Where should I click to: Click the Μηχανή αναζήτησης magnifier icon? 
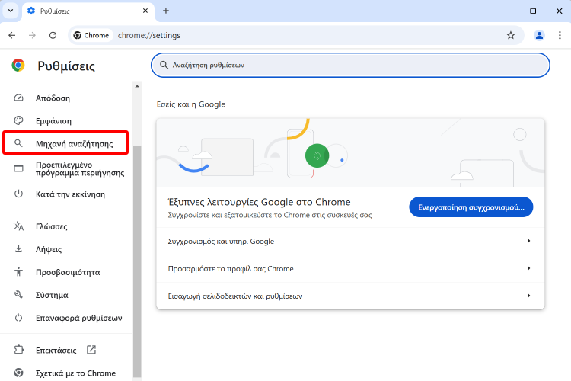coord(18,143)
